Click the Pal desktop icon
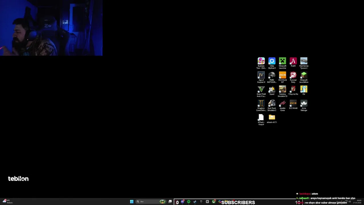The height and width of the screenshot is (205, 364). 304,91
